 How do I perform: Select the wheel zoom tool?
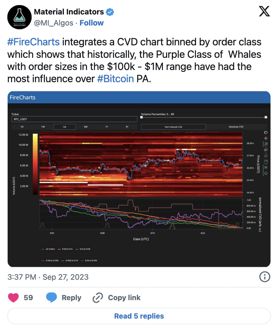[266, 150]
